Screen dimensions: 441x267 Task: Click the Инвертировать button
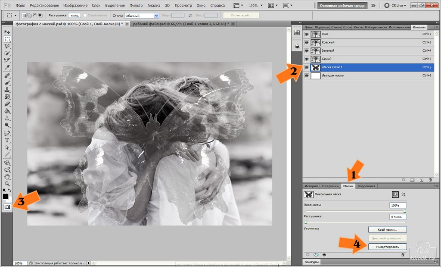tap(388, 247)
